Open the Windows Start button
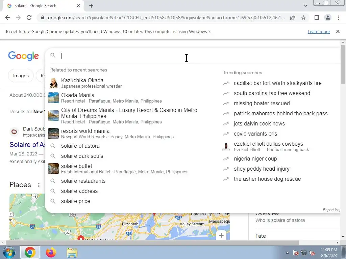346x259 pixels. pyautogui.click(x=9, y=253)
